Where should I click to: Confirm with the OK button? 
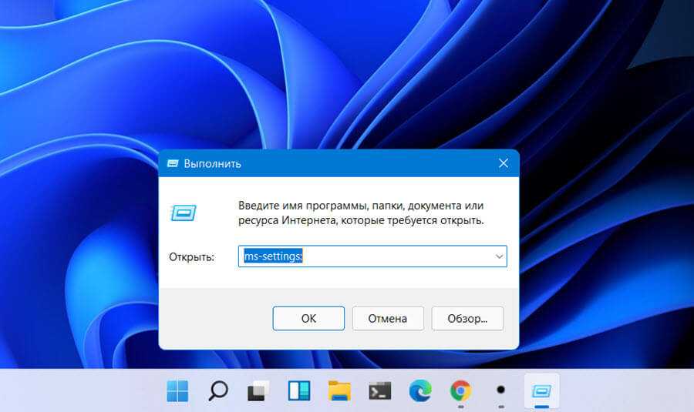click(308, 318)
